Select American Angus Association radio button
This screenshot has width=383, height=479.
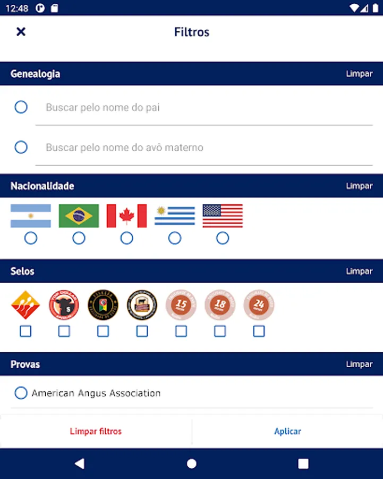click(x=21, y=393)
